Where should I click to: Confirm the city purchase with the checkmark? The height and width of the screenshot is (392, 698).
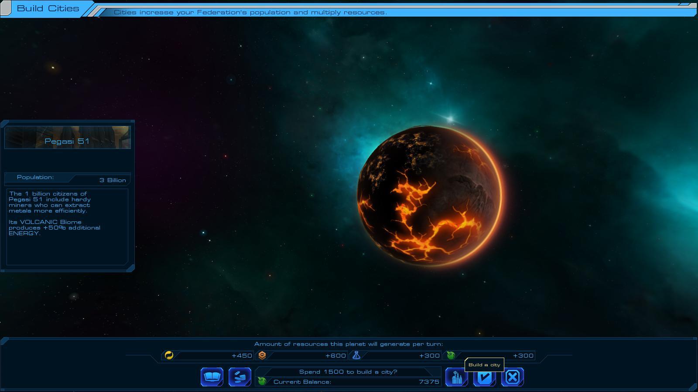click(x=484, y=378)
